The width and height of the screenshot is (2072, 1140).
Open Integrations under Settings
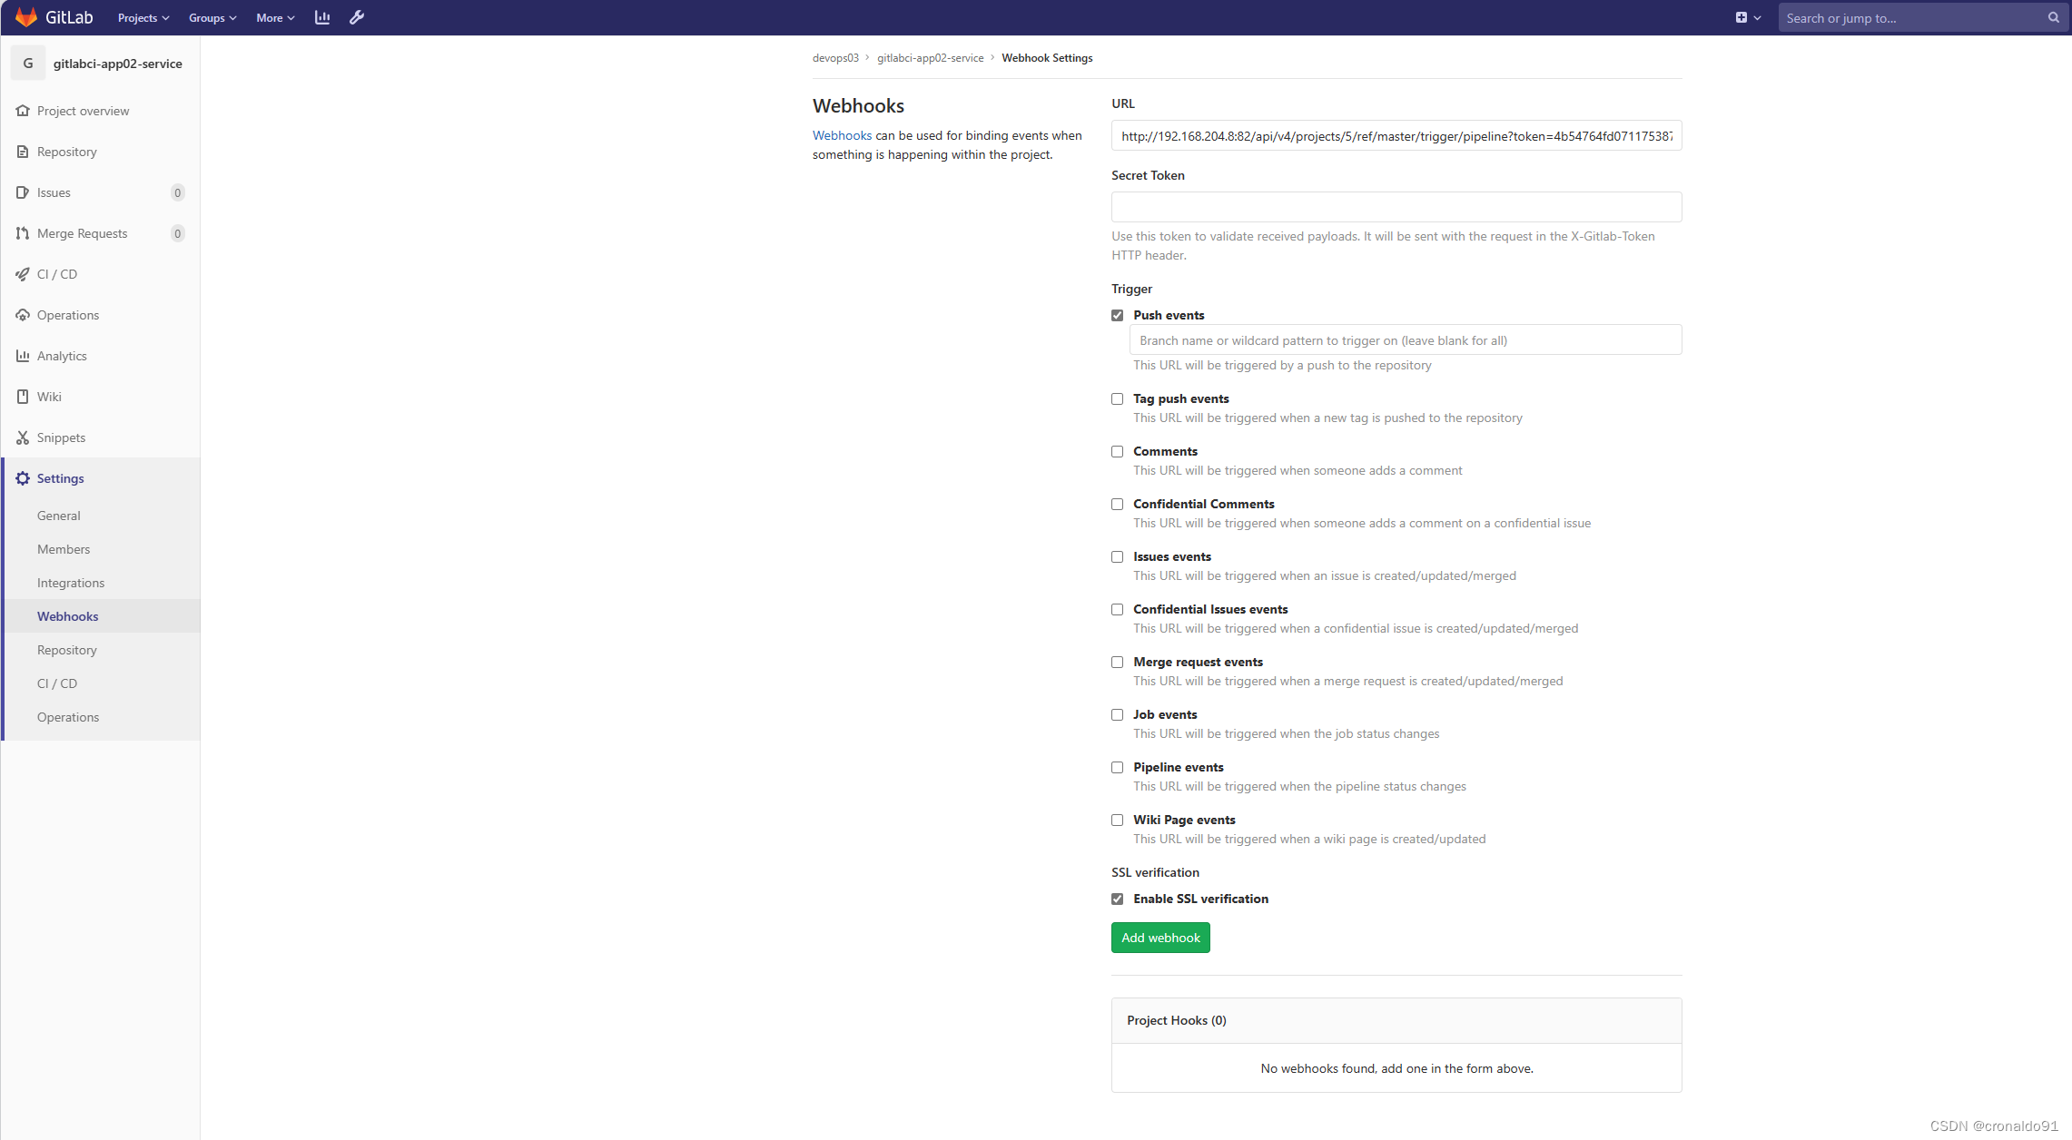pyautogui.click(x=71, y=583)
